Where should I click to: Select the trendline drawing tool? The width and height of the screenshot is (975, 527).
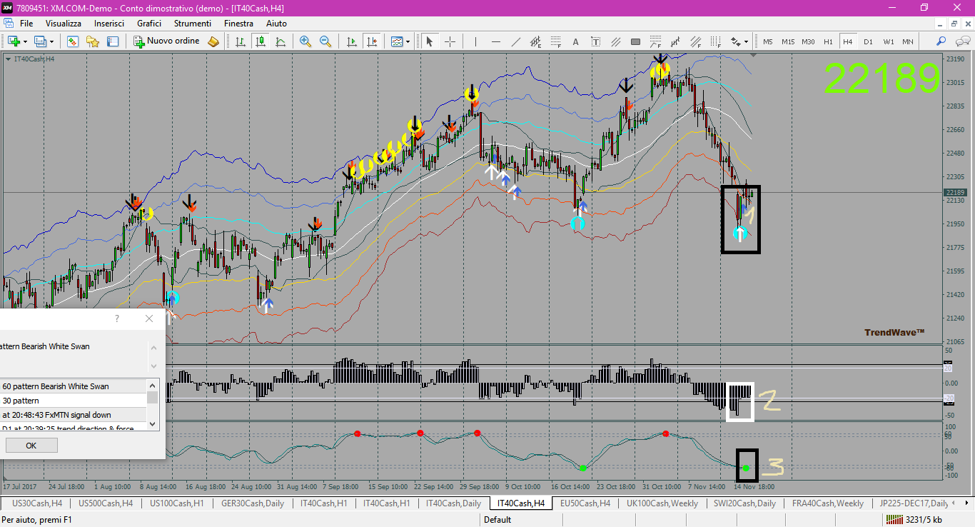tap(516, 41)
